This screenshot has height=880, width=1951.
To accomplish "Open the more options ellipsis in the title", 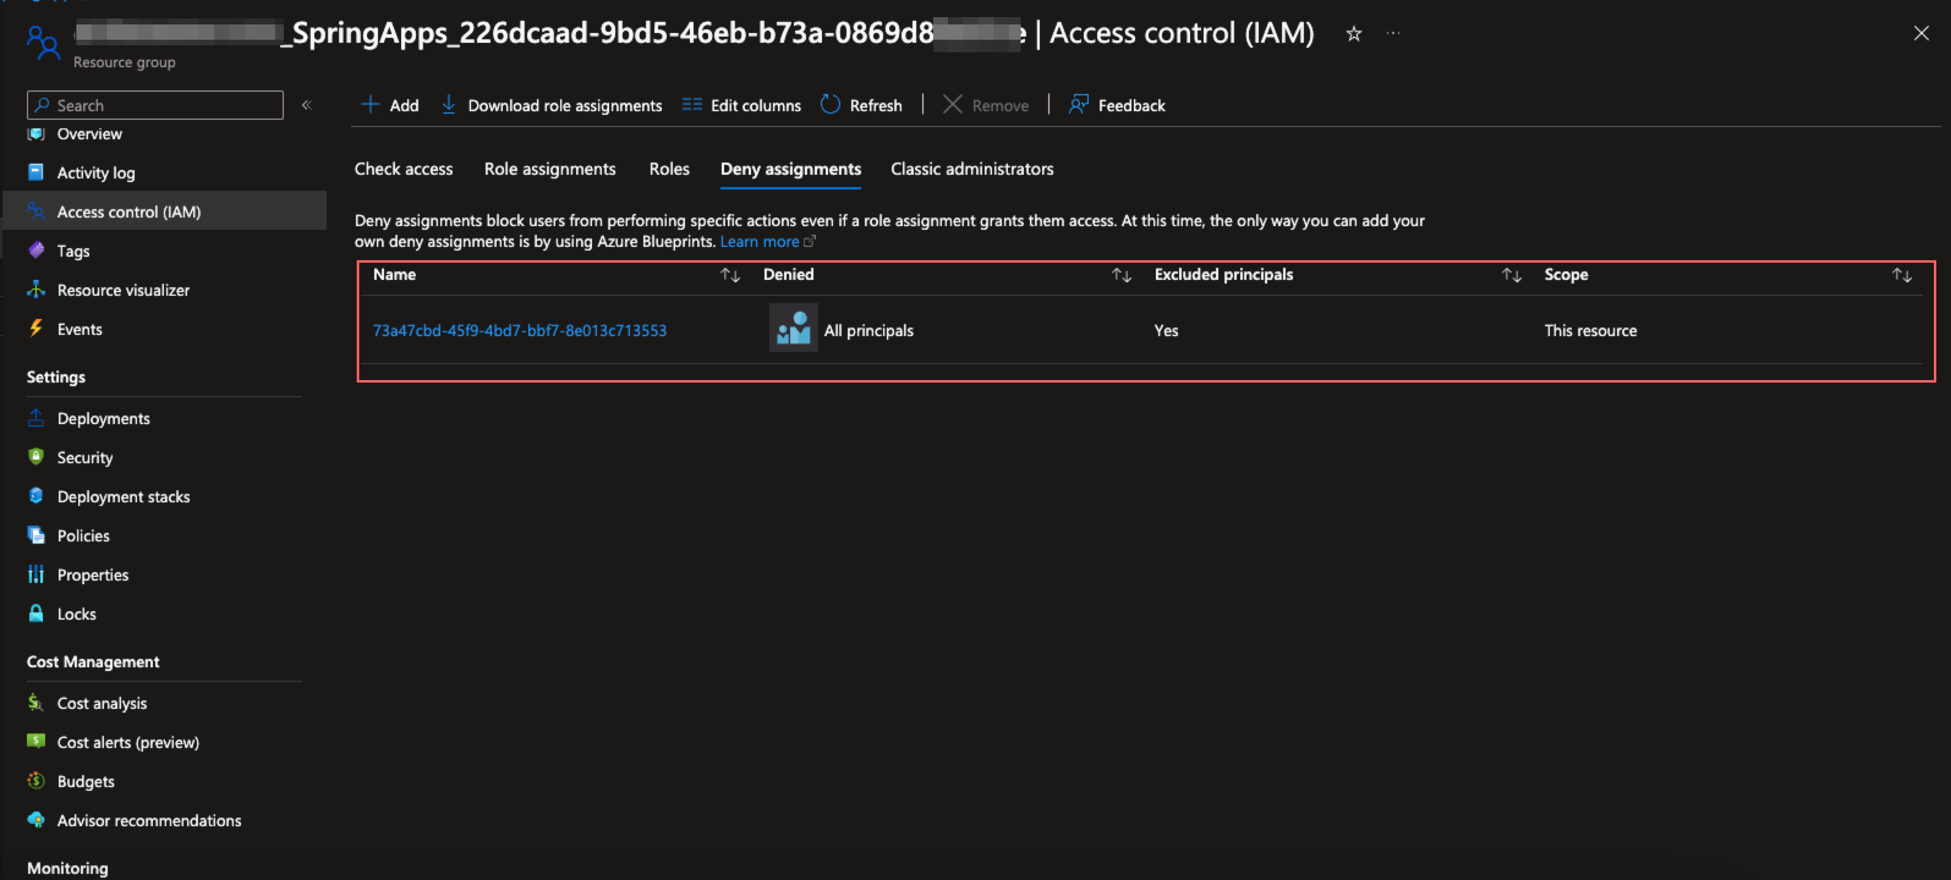I will click(1393, 33).
